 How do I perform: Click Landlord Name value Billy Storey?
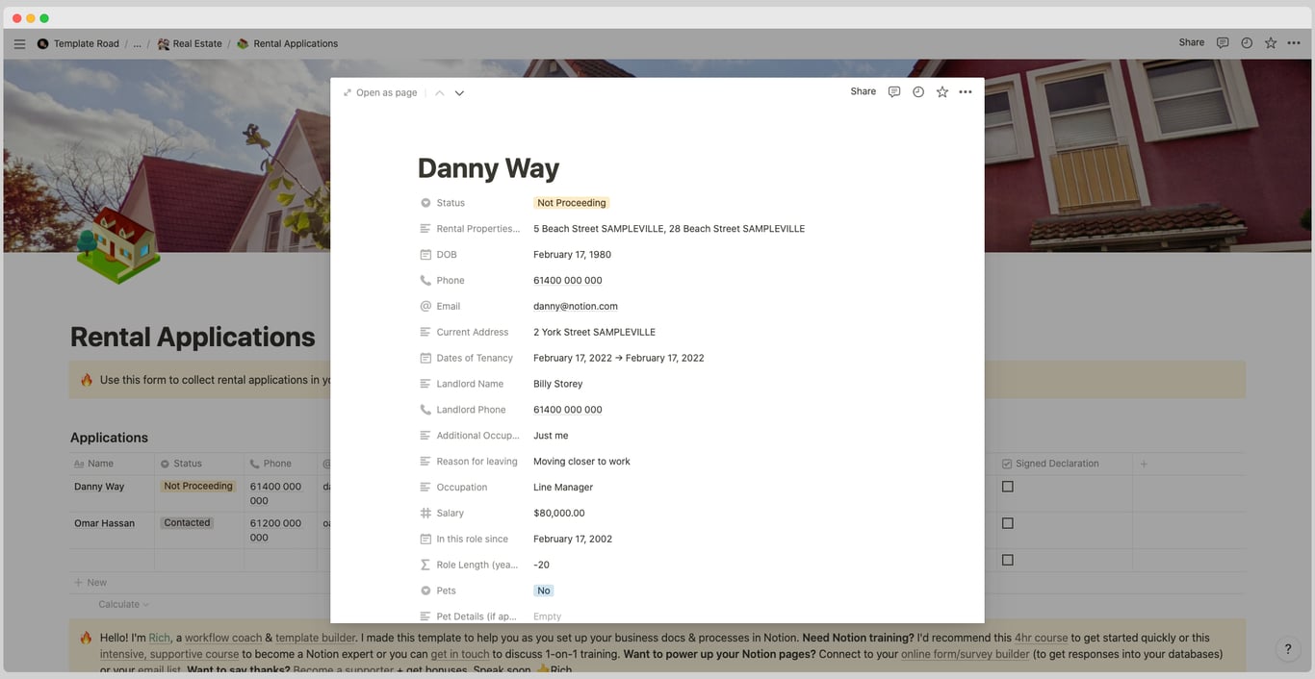click(558, 384)
